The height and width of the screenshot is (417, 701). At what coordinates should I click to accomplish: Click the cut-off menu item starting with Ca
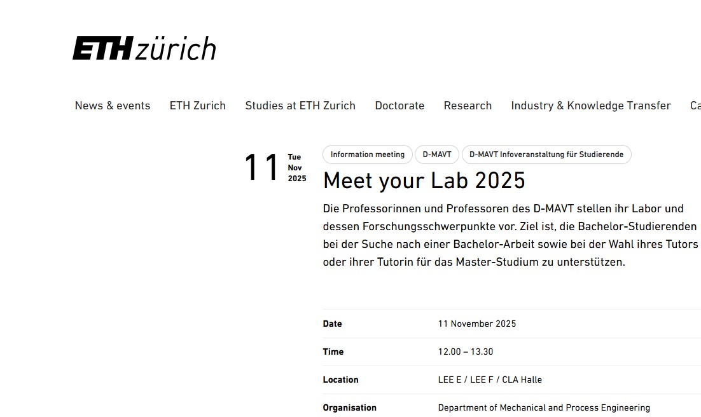(x=695, y=106)
